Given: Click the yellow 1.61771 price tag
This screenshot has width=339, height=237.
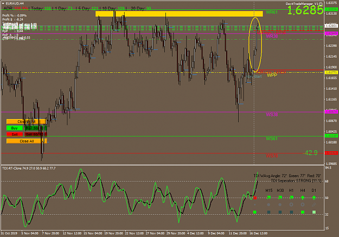Looking at the screenshot, I should (x=331, y=72).
